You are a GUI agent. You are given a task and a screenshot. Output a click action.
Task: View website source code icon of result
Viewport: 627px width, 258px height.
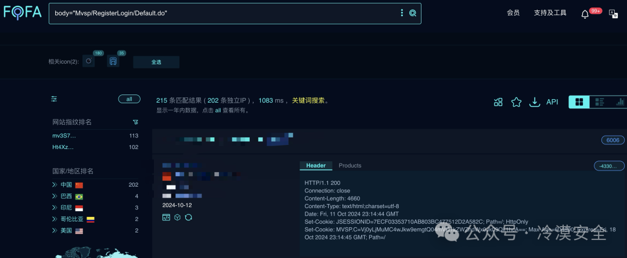click(166, 217)
